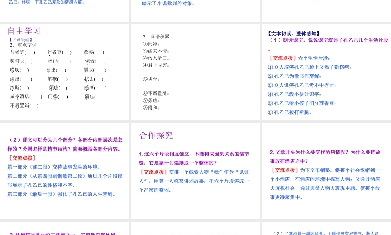
Task: Click the word 咸亨酒店( )
Action: point(26,97)
